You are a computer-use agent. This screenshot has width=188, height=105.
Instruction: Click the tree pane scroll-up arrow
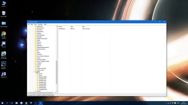point(56,26)
